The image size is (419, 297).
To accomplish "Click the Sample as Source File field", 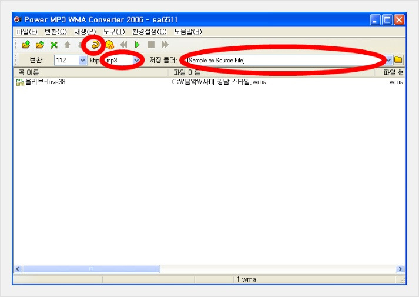I will 286,60.
